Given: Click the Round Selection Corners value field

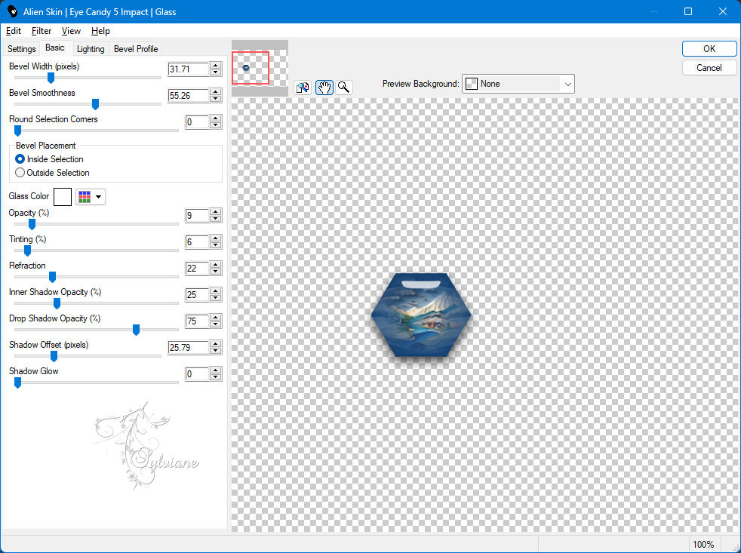Looking at the screenshot, I should pyautogui.click(x=197, y=122).
